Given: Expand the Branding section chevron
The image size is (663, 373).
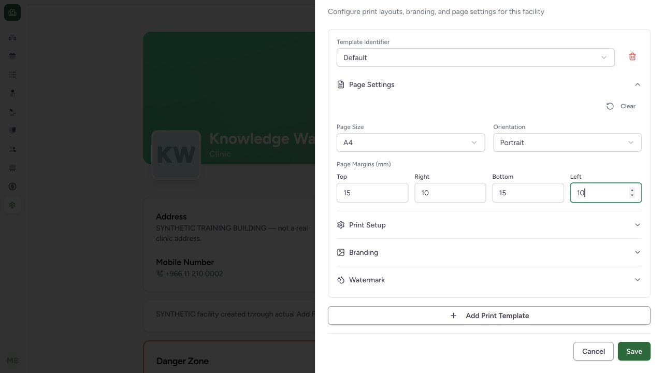Looking at the screenshot, I should pos(638,252).
